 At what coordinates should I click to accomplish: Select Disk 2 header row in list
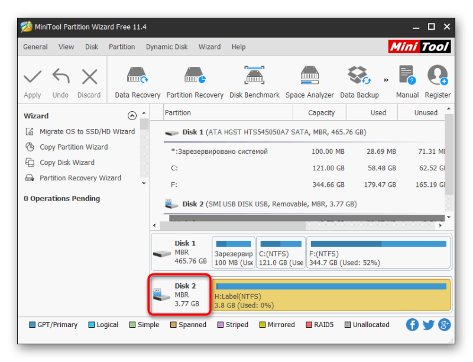(x=304, y=204)
